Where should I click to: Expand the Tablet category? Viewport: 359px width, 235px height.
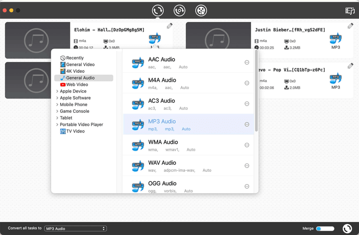(57, 118)
